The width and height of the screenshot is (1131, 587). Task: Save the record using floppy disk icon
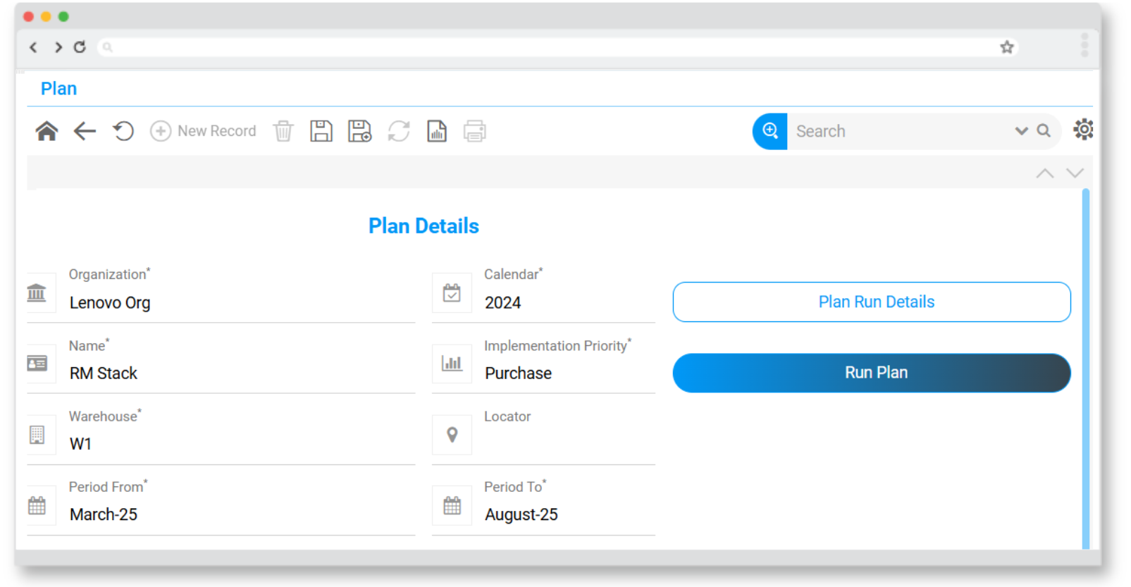click(321, 131)
